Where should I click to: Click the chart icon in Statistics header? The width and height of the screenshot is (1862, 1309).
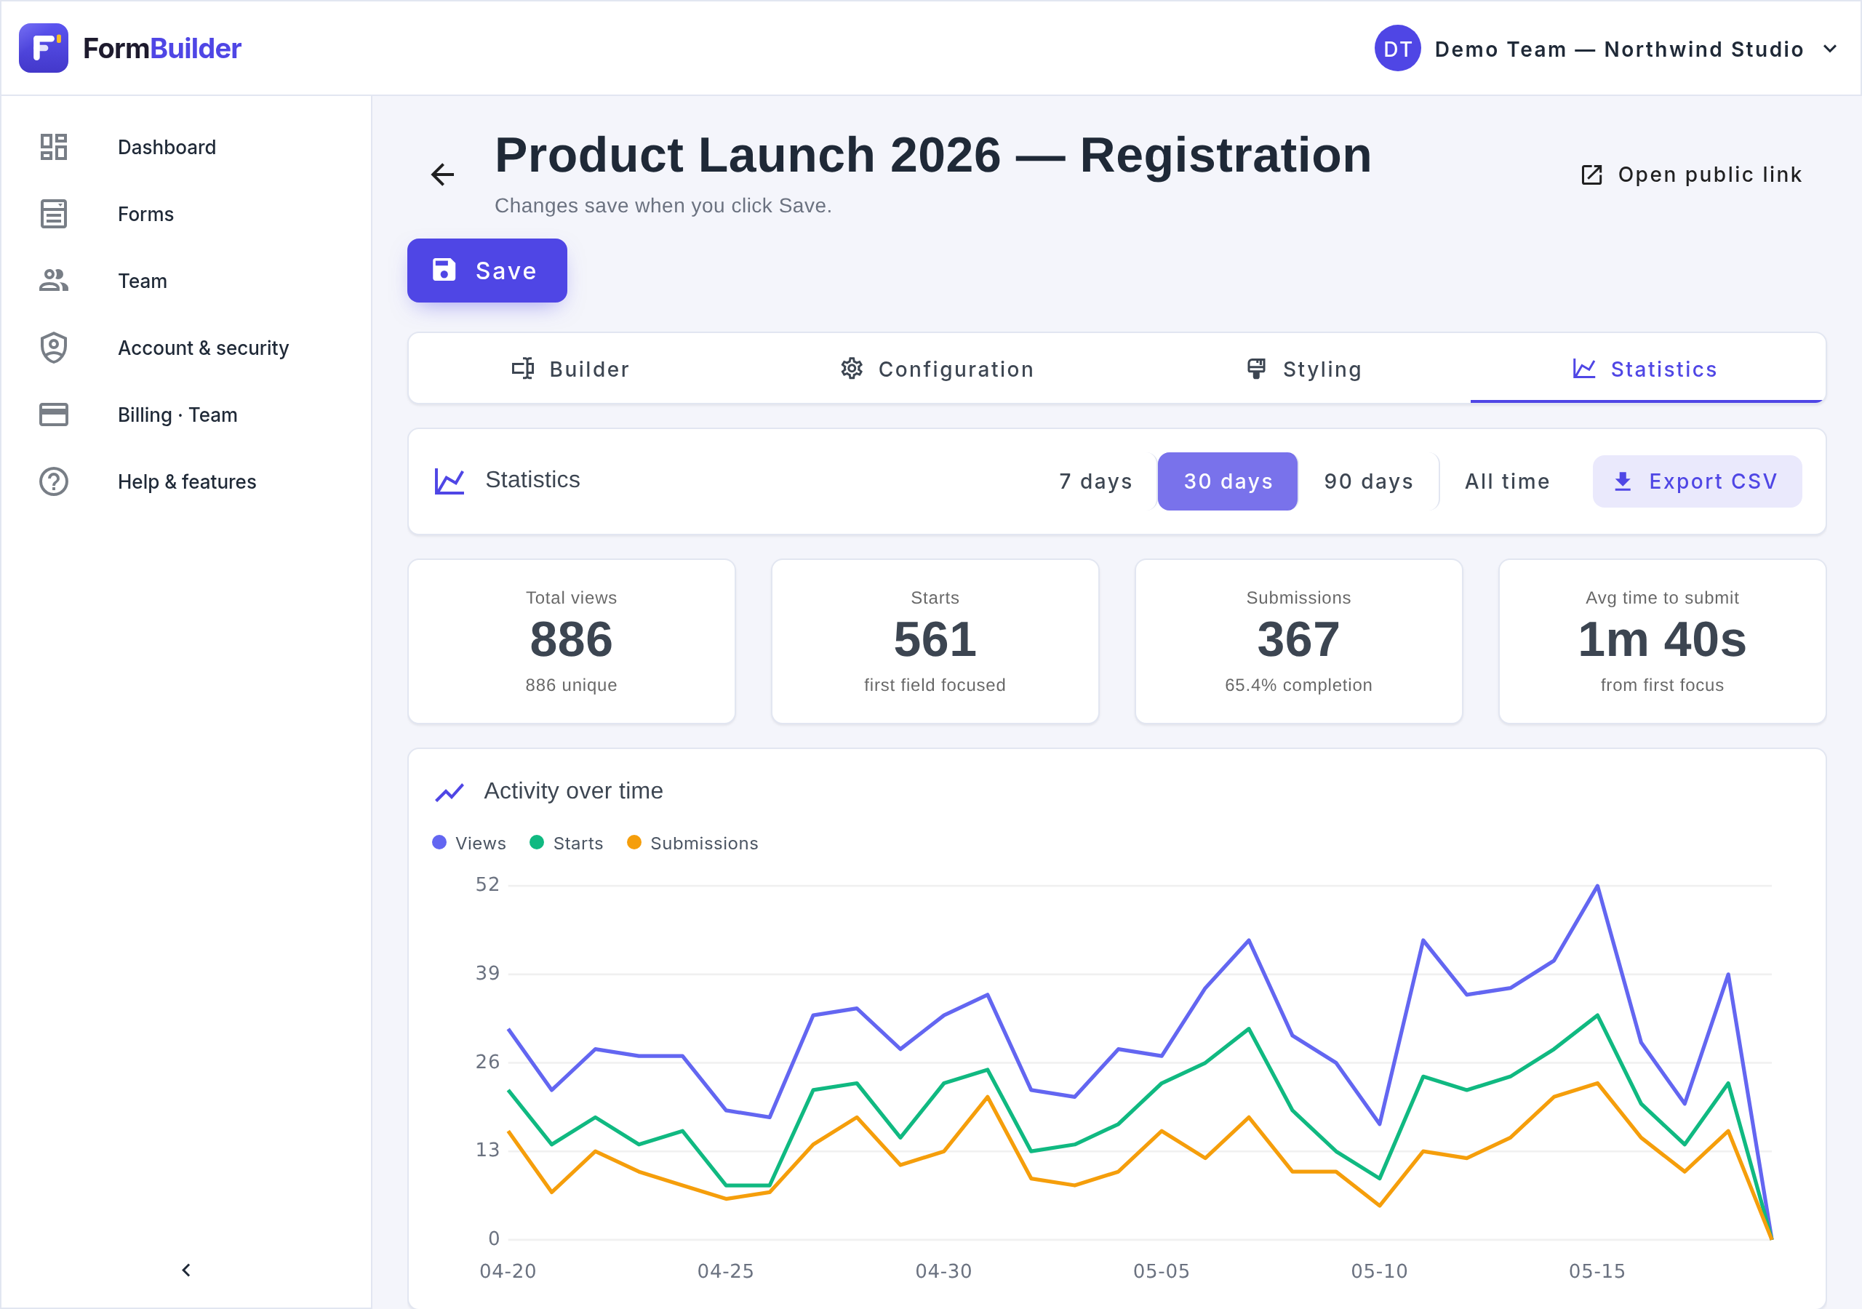(449, 481)
